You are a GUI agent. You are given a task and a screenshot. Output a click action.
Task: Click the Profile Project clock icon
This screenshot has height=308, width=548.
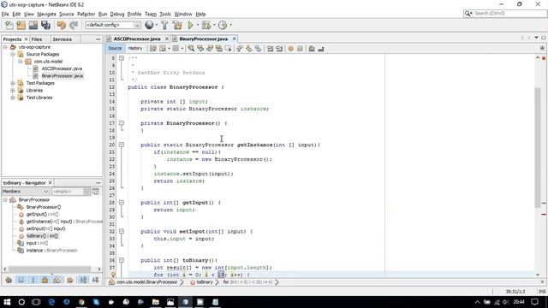pos(223,25)
